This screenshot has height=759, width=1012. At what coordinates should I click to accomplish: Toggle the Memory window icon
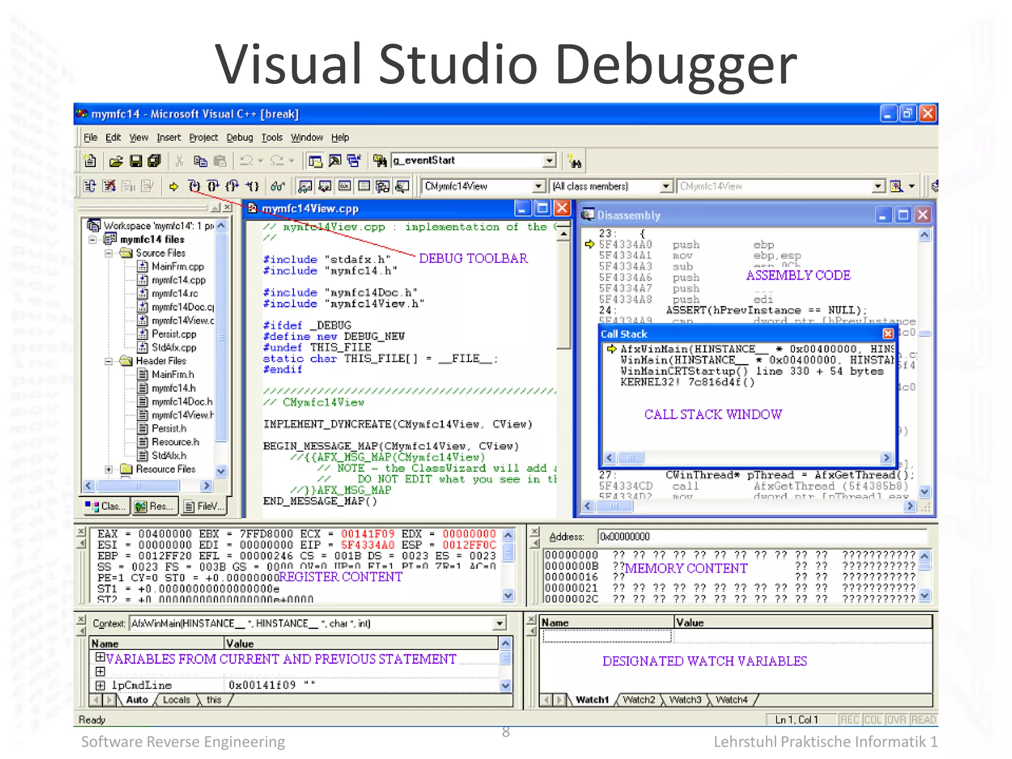click(x=364, y=186)
